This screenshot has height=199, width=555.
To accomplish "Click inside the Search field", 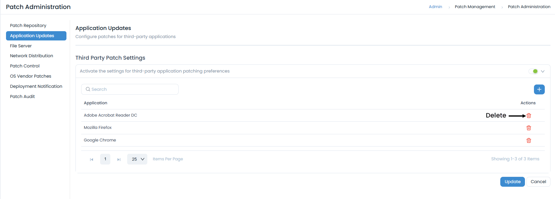I will 129,89.
